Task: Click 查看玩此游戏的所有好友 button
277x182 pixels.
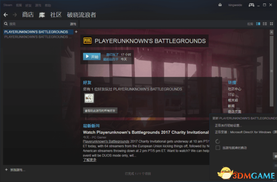Action: pyautogui.click(x=100, y=111)
